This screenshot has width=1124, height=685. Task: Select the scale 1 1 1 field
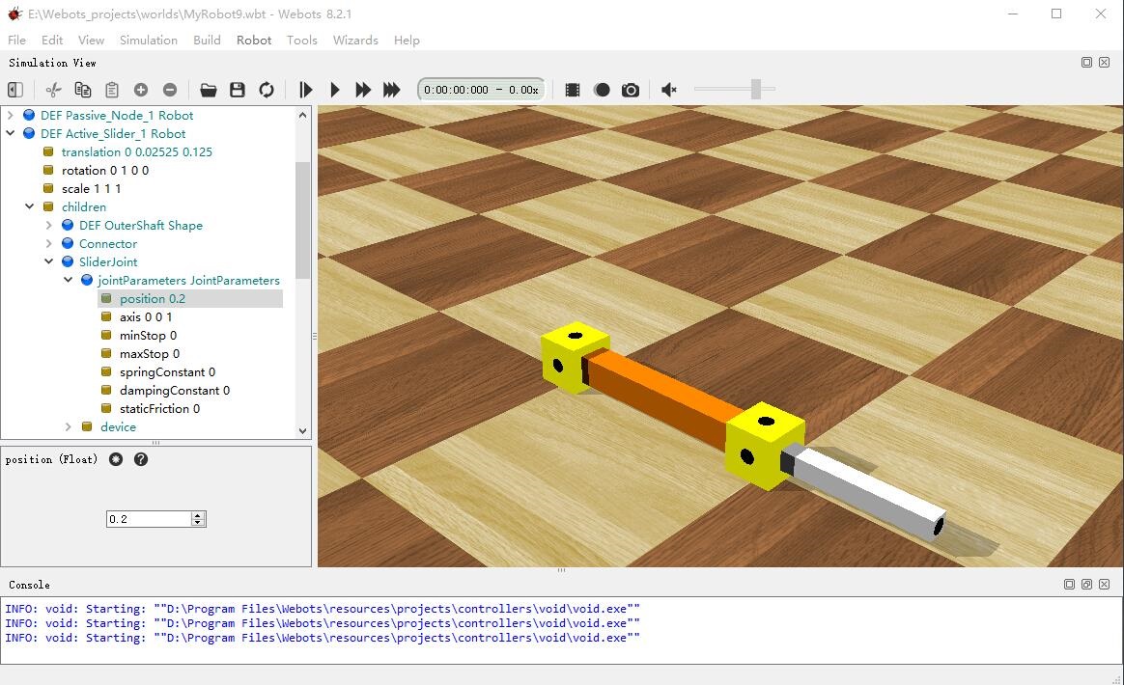pyautogui.click(x=91, y=188)
